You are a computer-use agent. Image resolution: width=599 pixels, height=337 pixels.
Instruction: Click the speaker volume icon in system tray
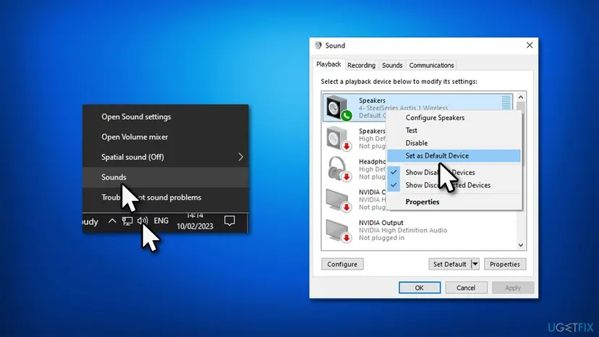click(142, 221)
